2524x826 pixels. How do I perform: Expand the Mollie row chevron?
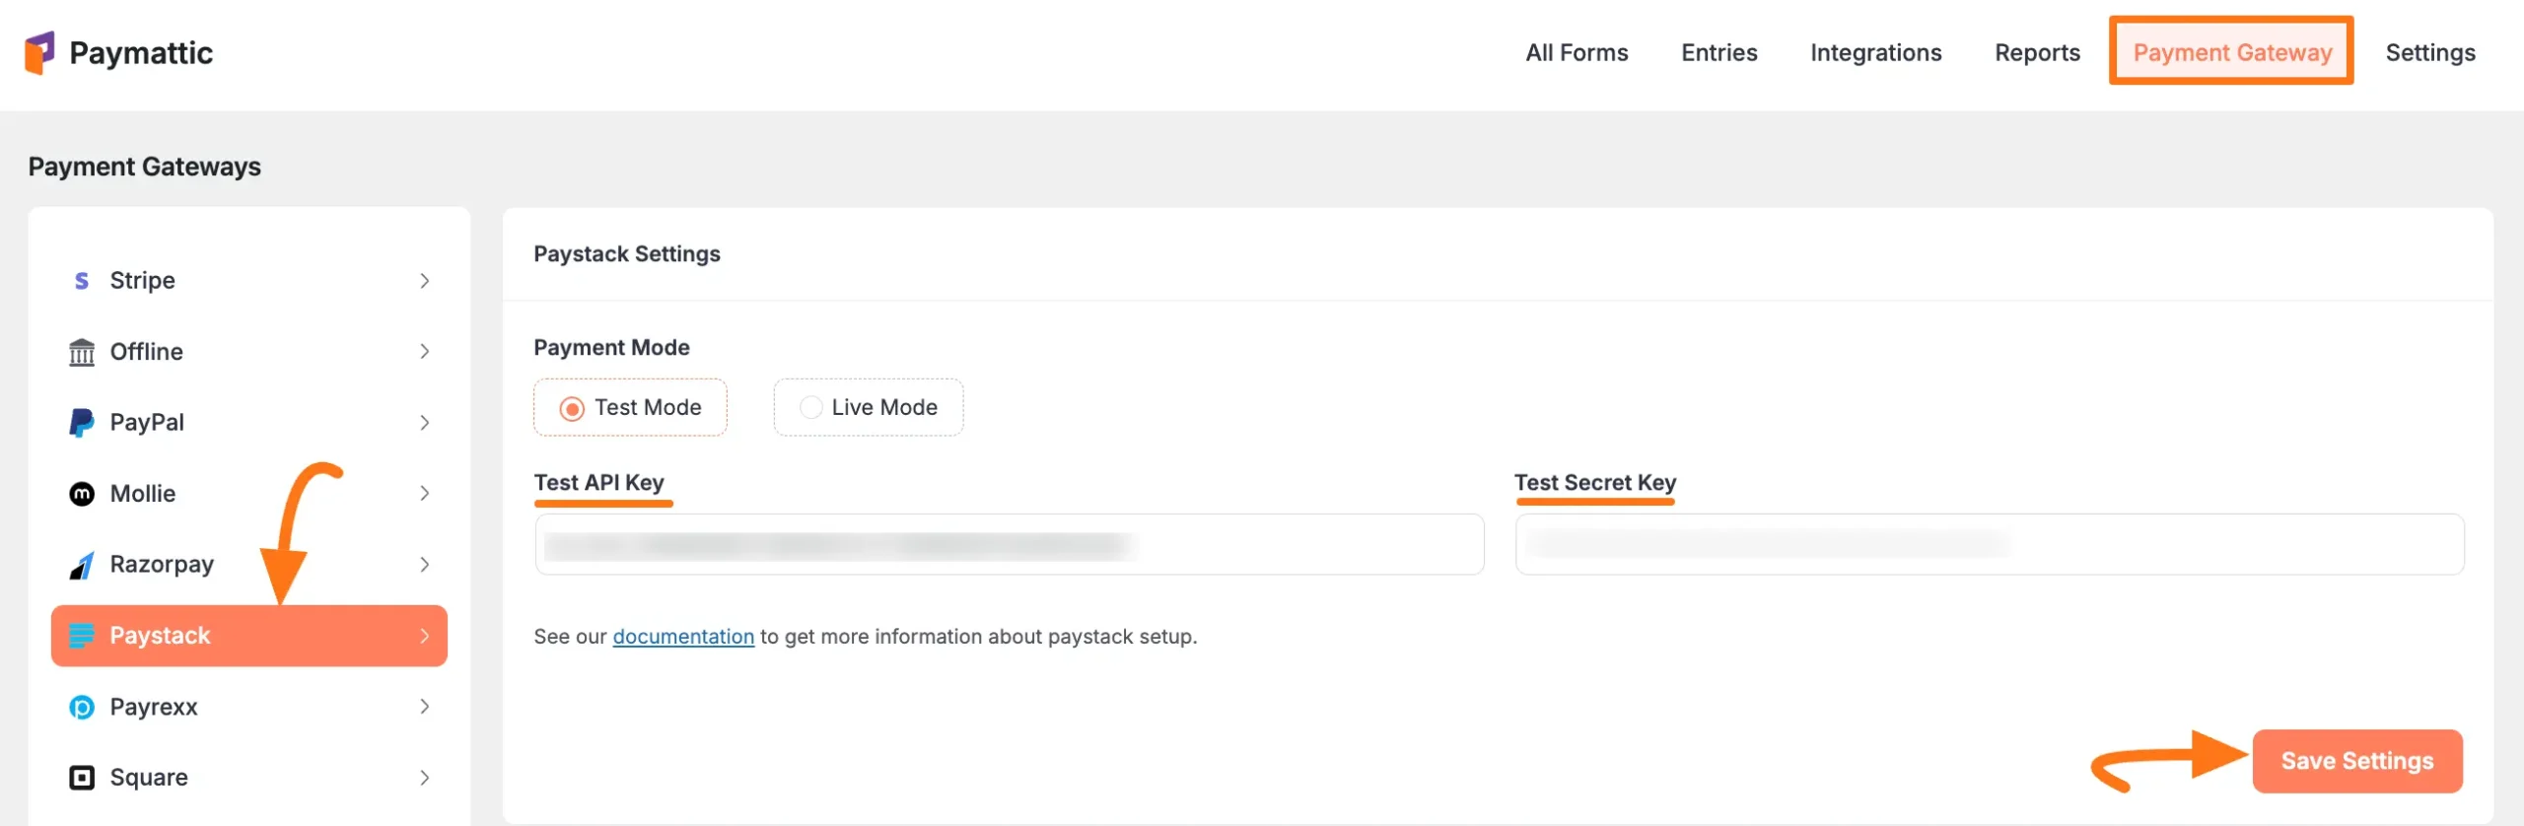pos(425,494)
